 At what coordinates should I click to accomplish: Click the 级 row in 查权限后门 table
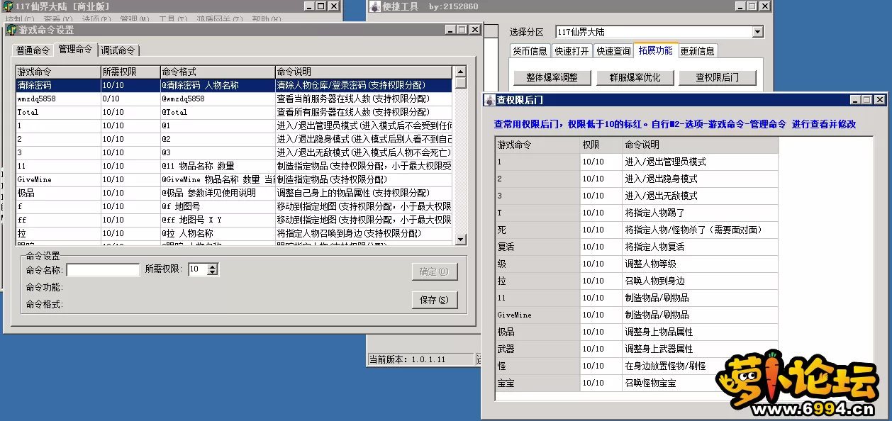(637, 264)
